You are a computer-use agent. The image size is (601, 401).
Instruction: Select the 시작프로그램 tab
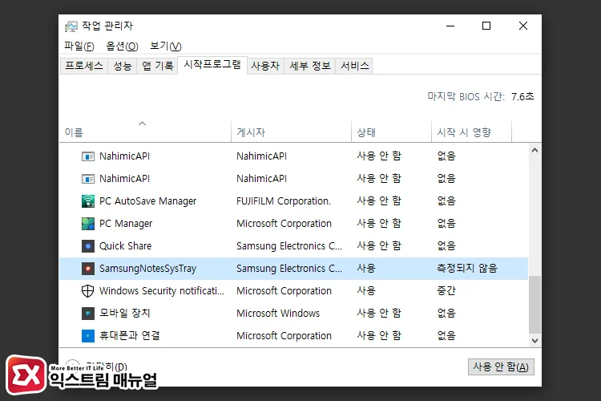212,64
